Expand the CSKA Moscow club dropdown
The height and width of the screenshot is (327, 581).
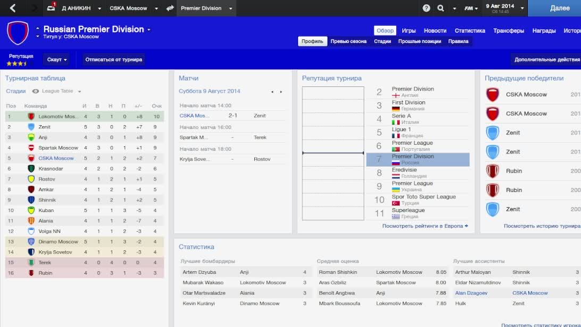click(156, 8)
